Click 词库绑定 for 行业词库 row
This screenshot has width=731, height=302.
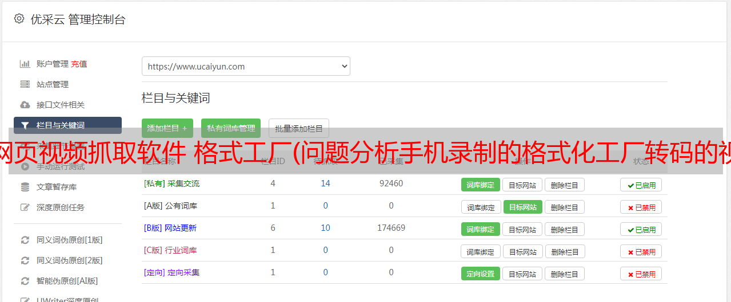point(481,251)
